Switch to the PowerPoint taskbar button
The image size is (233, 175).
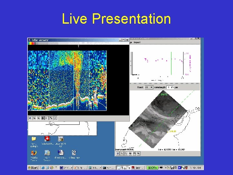81,168
